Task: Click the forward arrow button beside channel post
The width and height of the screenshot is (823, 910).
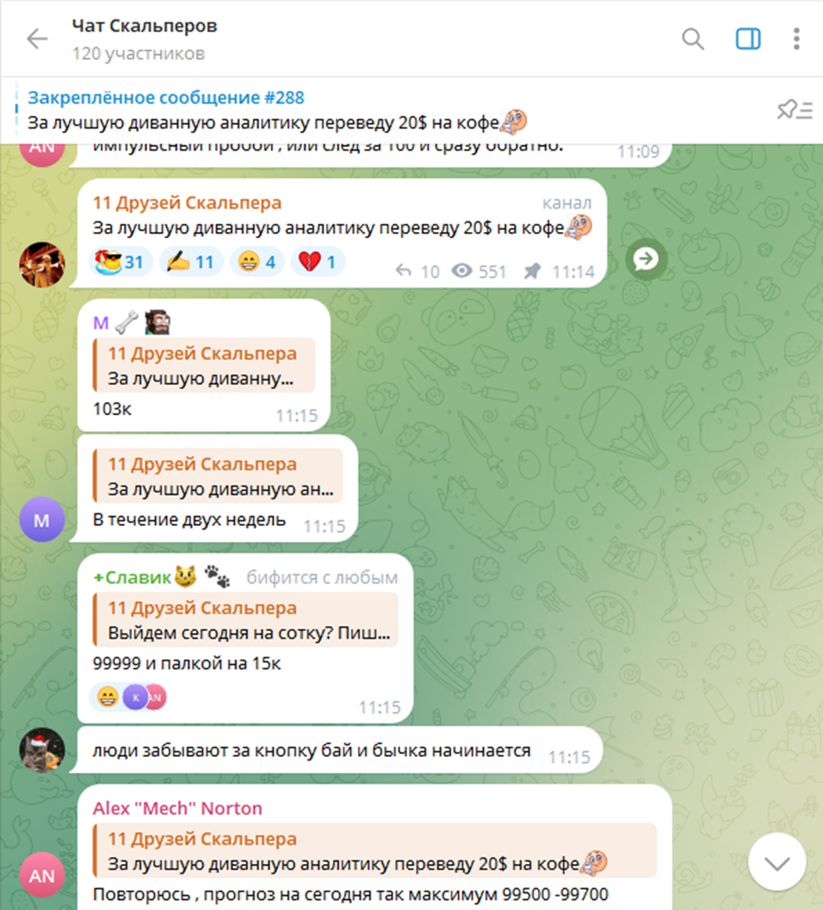Action: pos(645,259)
